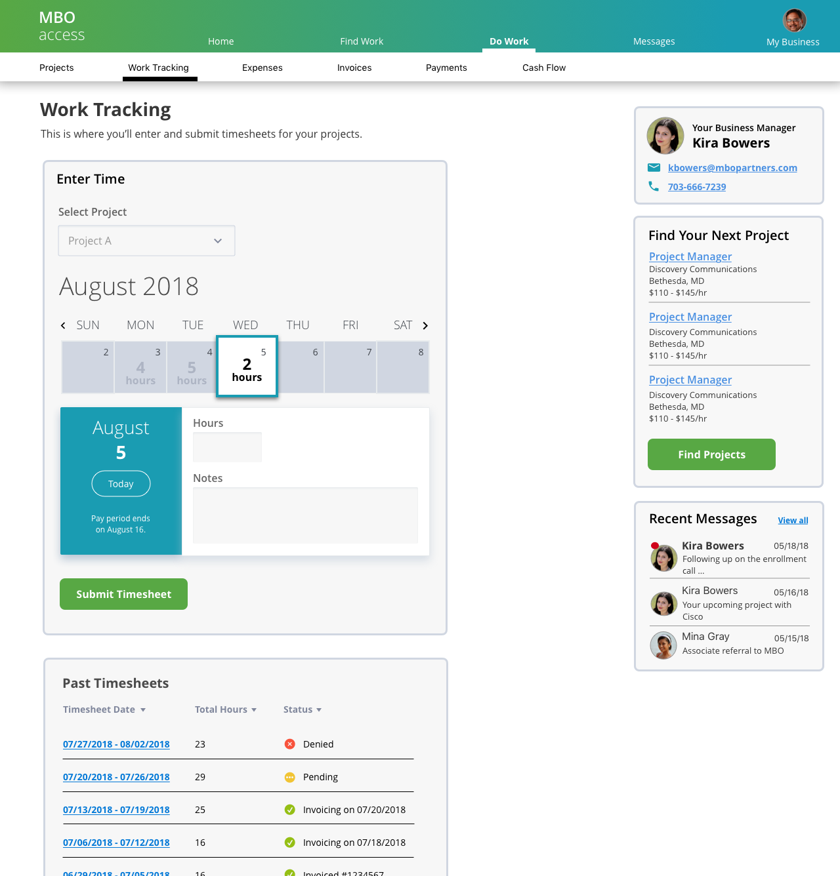Open Mina Gray avatar in messages

tap(663, 645)
